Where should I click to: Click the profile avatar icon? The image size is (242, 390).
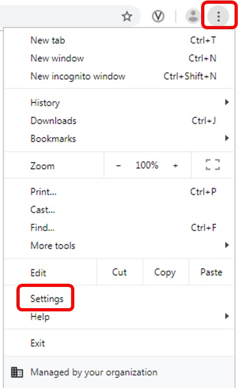[x=193, y=16]
